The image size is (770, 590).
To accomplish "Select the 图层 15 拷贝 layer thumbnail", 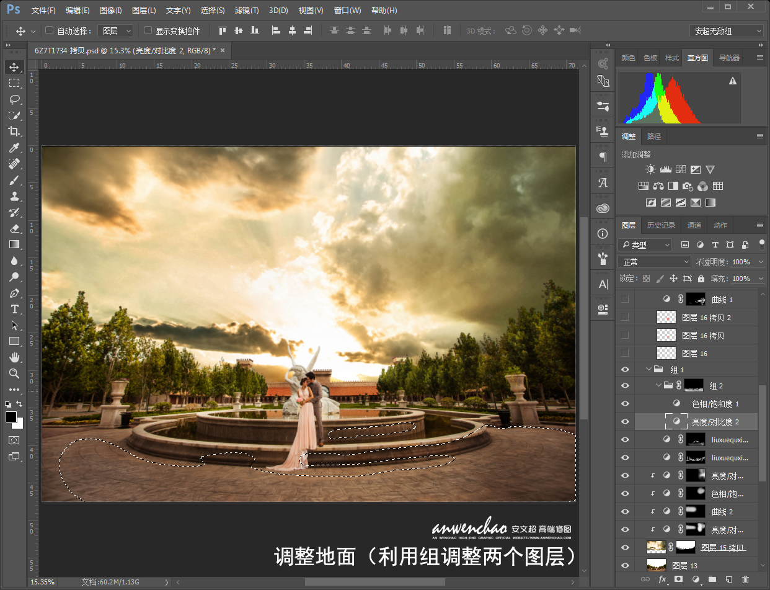I will 657,548.
